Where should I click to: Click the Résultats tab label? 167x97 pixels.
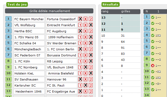110,4
